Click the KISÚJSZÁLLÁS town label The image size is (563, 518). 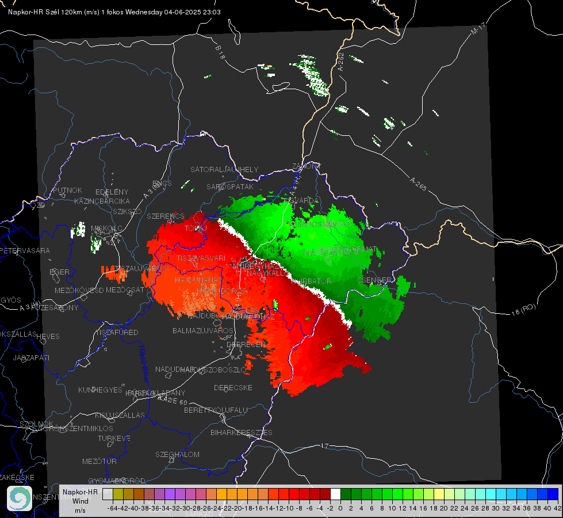pyautogui.click(x=120, y=415)
